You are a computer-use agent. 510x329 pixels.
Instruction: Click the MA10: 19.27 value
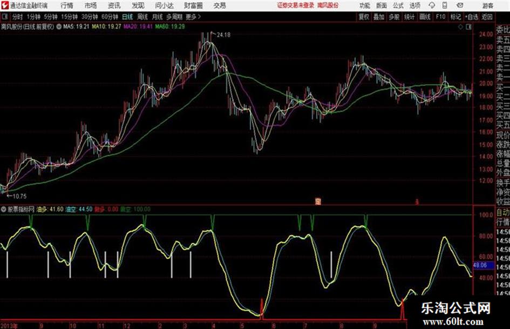click(106, 26)
